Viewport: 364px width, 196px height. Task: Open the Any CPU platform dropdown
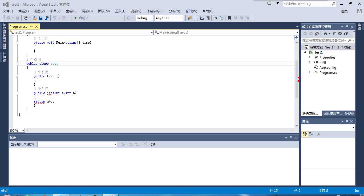coord(182,18)
